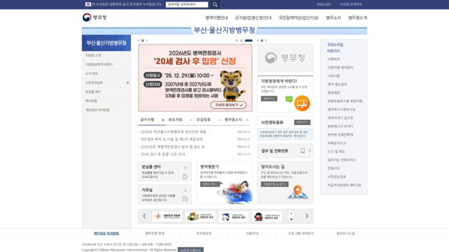Pause the main banner slideshow
This screenshot has width=449, height=252.
click(x=143, y=41)
